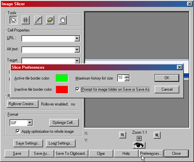Cancel the Slice Preferences dialog
The width and height of the screenshot is (194, 162).
[x=167, y=89]
